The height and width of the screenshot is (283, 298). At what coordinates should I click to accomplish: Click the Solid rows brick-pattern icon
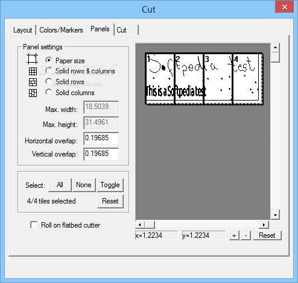click(x=33, y=82)
